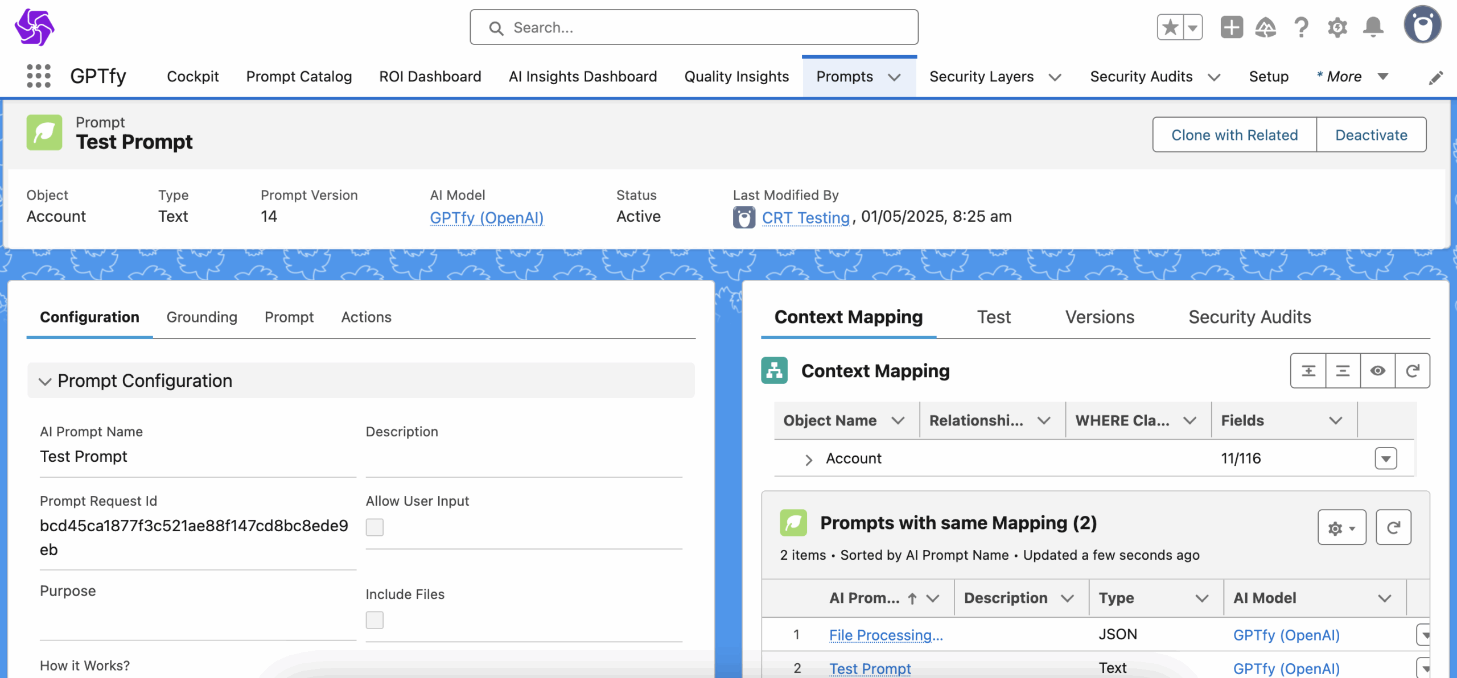This screenshot has width=1457, height=678.
Task: Switch to the Grounding tab
Action: 201,317
